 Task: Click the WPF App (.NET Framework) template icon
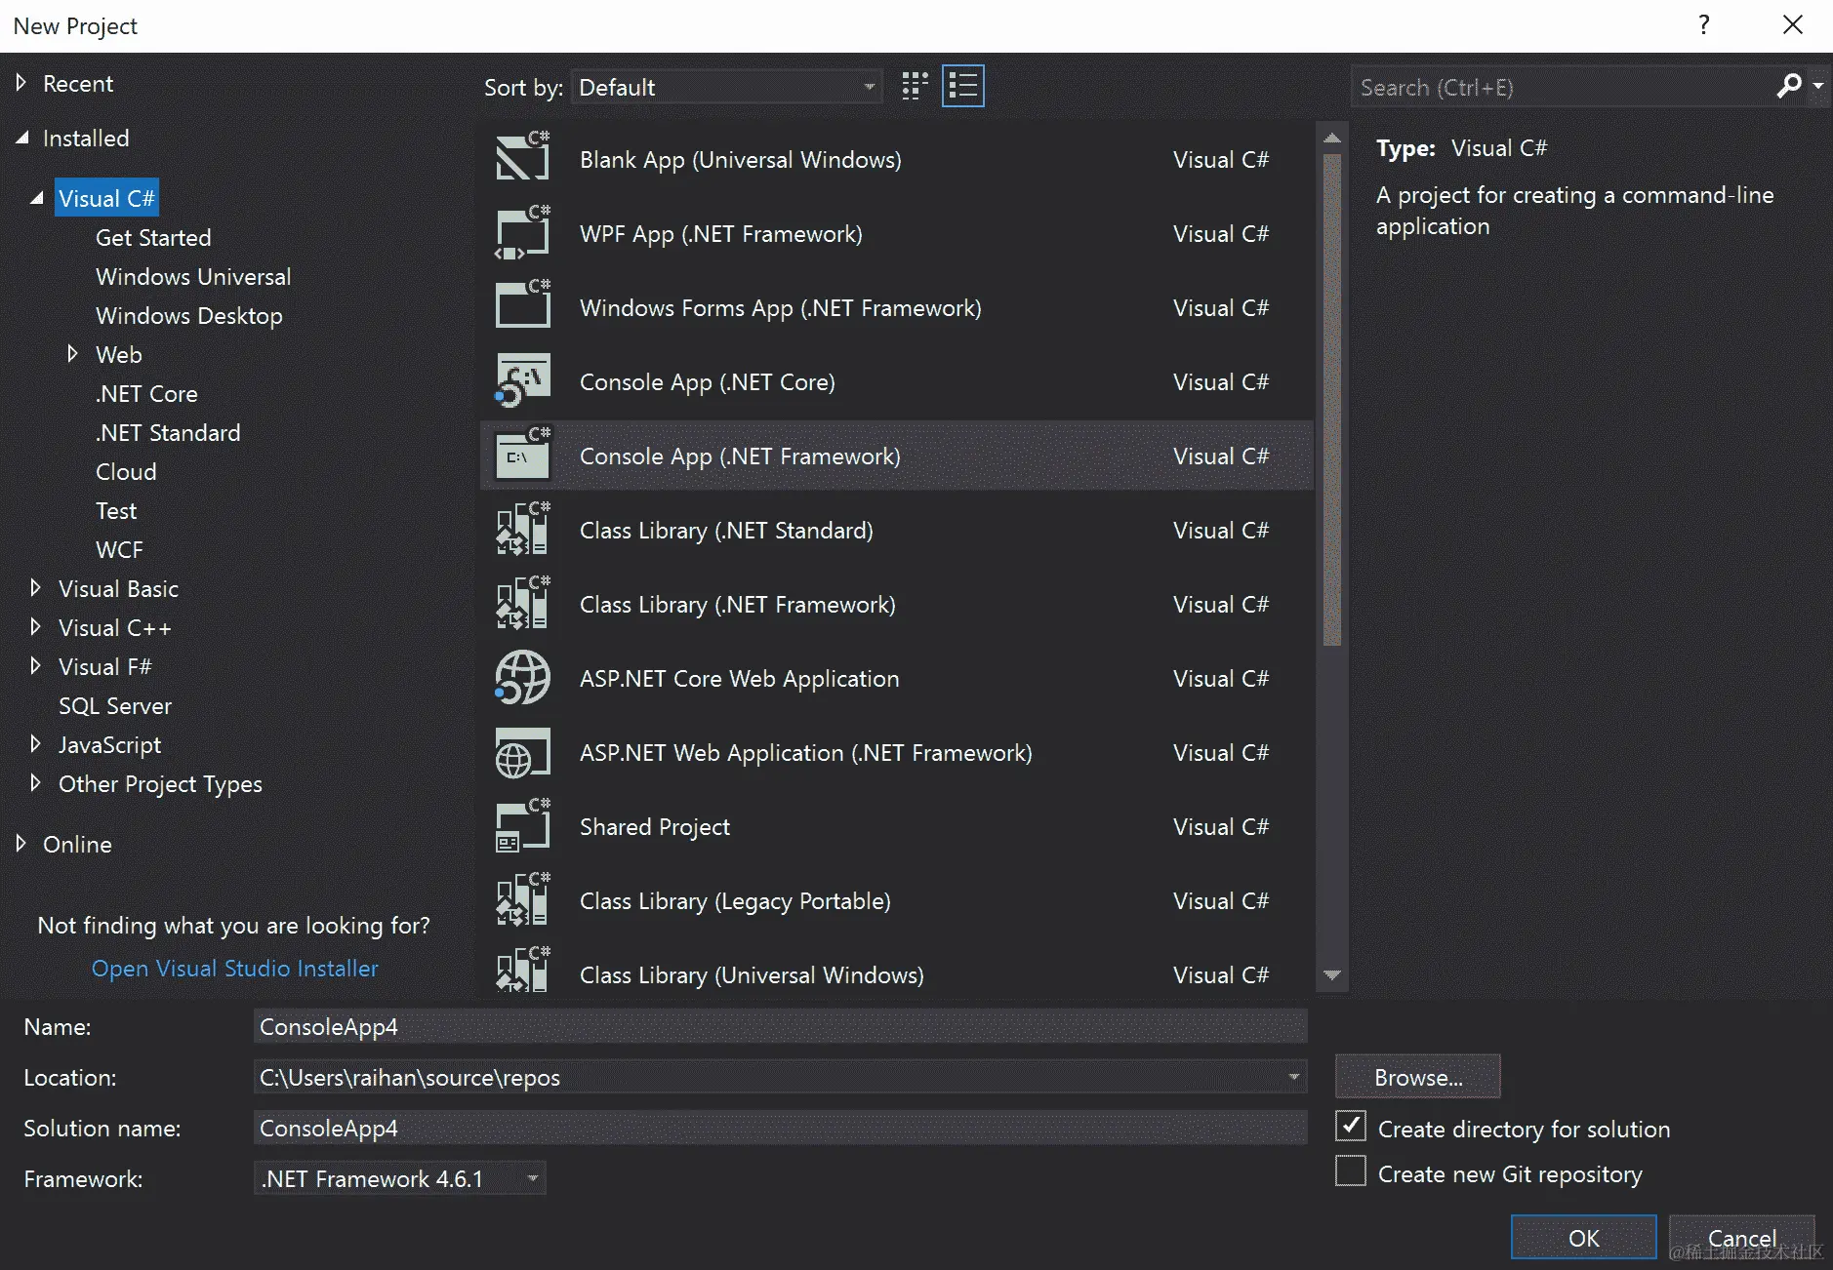click(523, 232)
